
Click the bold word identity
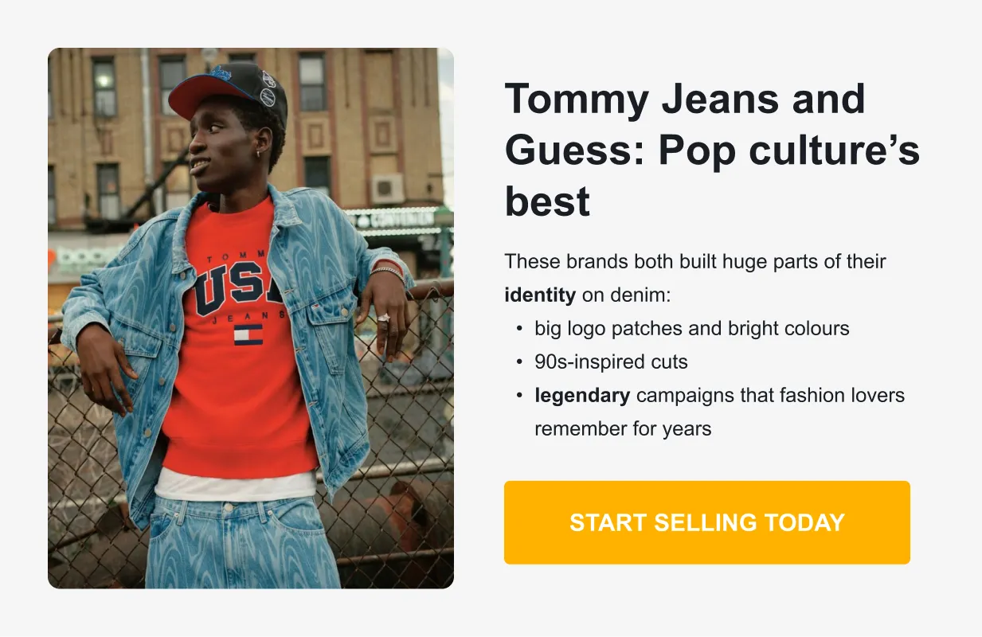pos(539,295)
